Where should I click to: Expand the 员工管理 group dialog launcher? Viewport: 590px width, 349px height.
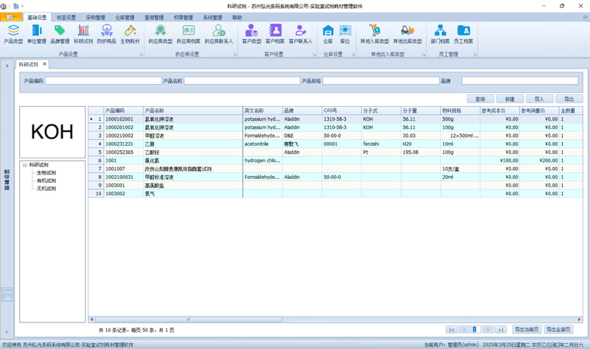click(475, 54)
